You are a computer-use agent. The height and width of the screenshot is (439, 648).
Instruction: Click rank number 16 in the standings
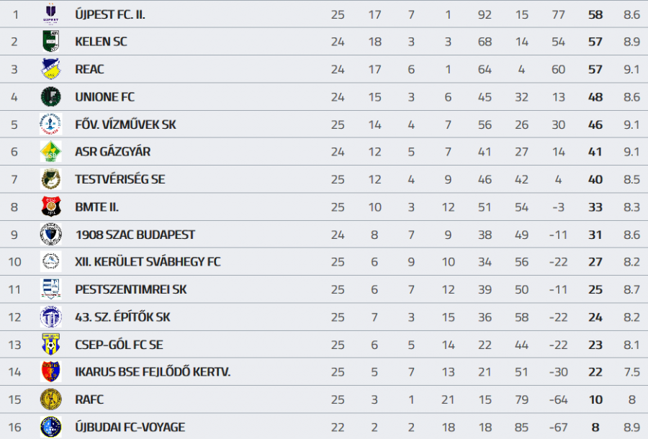[x=15, y=427]
